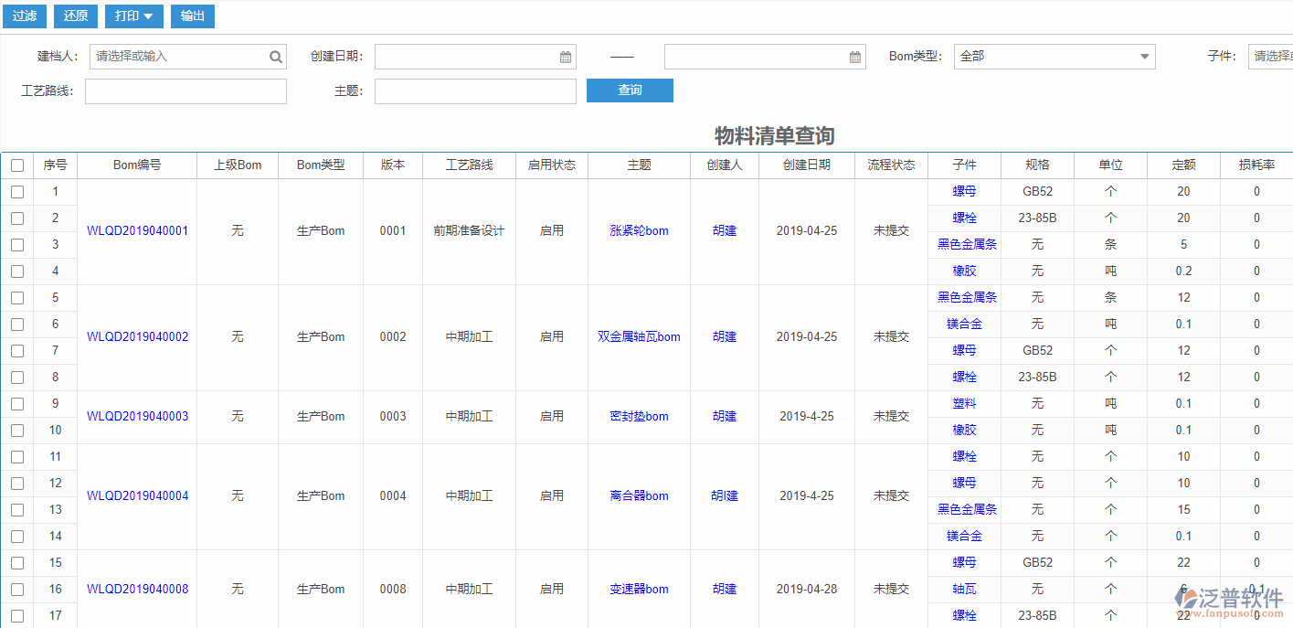1293x628 pixels.
Task: Click the magnifier icon in 建档人 field
Action: (275, 56)
